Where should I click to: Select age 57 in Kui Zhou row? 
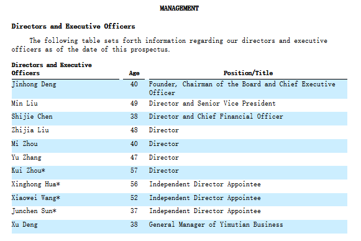pyautogui.click(x=134, y=171)
